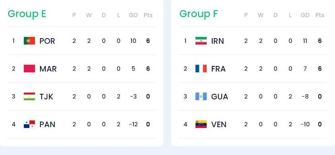
Task: Open the POR team name link
Action: [x=47, y=41]
